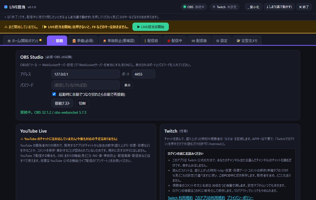
Task: Open このアプリの利用規約 link
Action: click(x=210, y=198)
